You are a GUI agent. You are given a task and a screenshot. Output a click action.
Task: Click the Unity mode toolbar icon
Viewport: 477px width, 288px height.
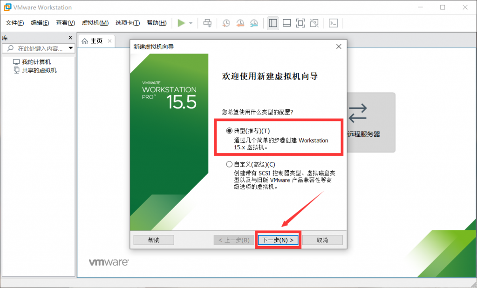314,23
